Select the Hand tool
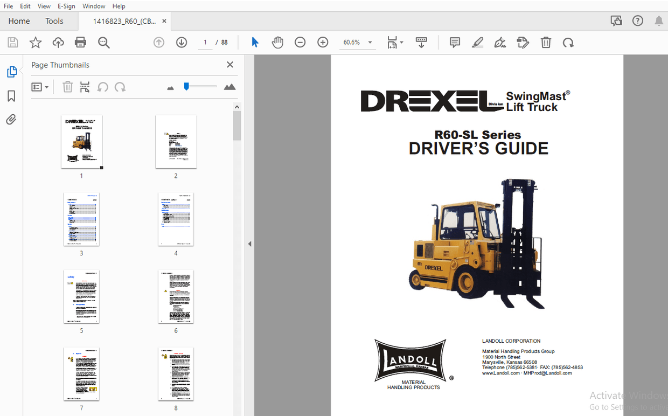Image resolution: width=668 pixels, height=416 pixels. (x=277, y=42)
